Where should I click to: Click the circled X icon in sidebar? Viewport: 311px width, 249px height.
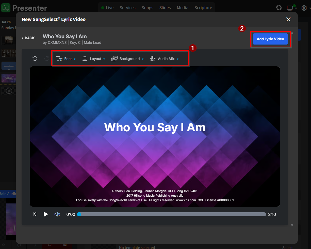(9, 91)
